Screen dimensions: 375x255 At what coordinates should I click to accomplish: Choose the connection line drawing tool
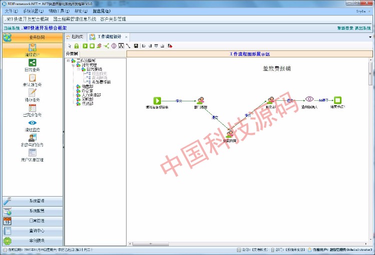coord(128,46)
